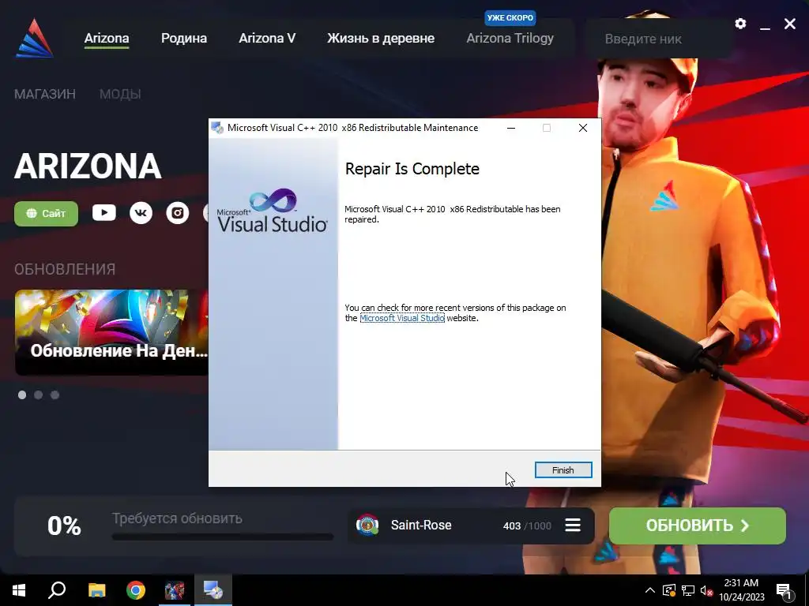Click the Repair Is Complete heading
Viewport: 809px width, 606px height.
[412, 169]
